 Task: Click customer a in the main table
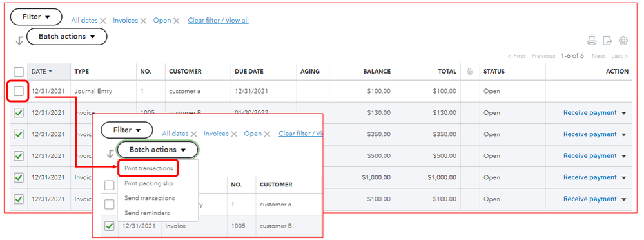click(184, 91)
